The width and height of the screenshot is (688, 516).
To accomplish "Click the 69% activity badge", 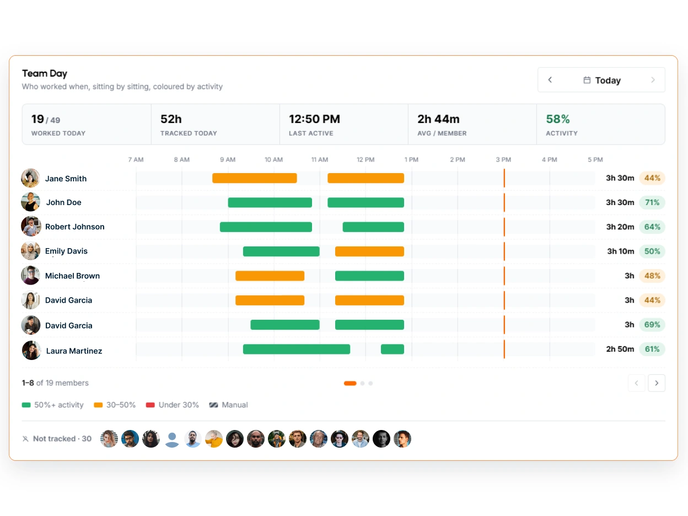I will [652, 325].
